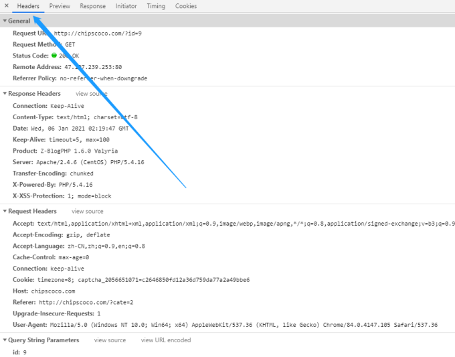Select the Product Z-BlogPHP 1.6.0 Valyria value
This screenshot has width=455, height=357.
(79, 151)
